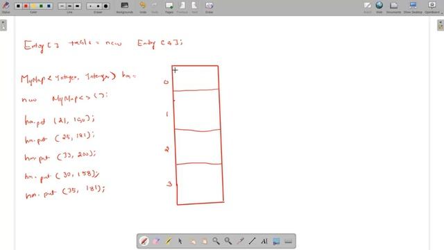Select the Highlighter tool
Viewport: 444px width, 250px height.
[168, 241]
